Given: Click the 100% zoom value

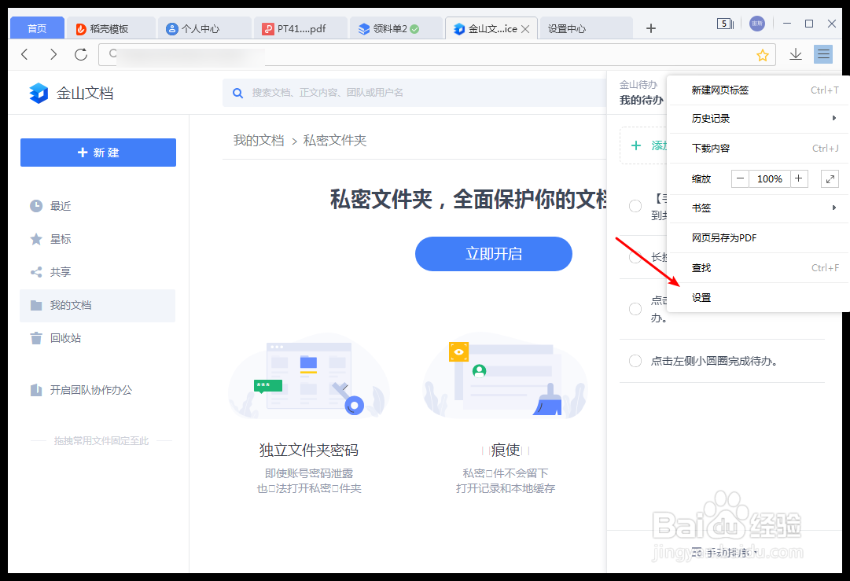Looking at the screenshot, I should [770, 178].
